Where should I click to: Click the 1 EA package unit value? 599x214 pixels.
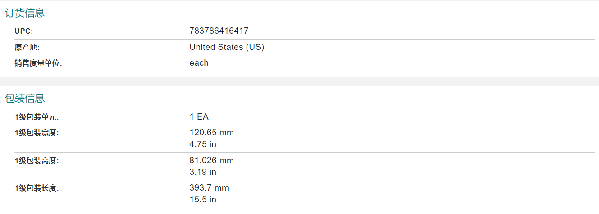199,117
